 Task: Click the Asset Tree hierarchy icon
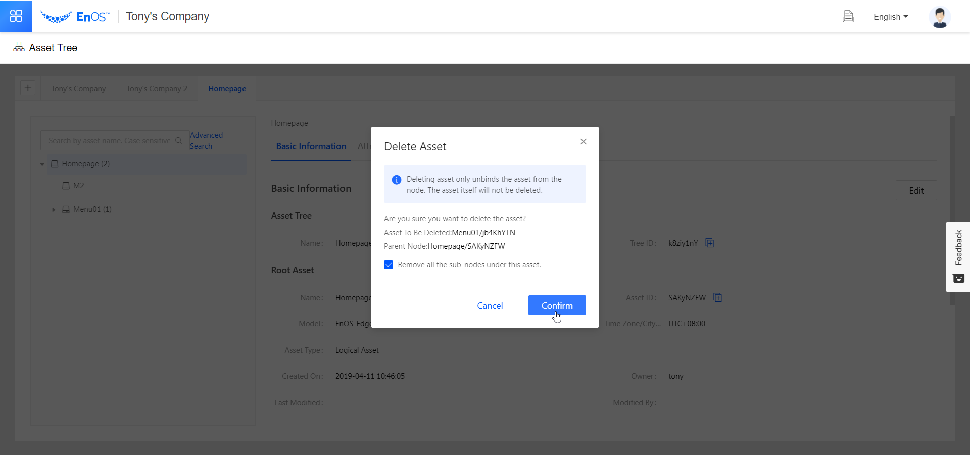point(19,47)
